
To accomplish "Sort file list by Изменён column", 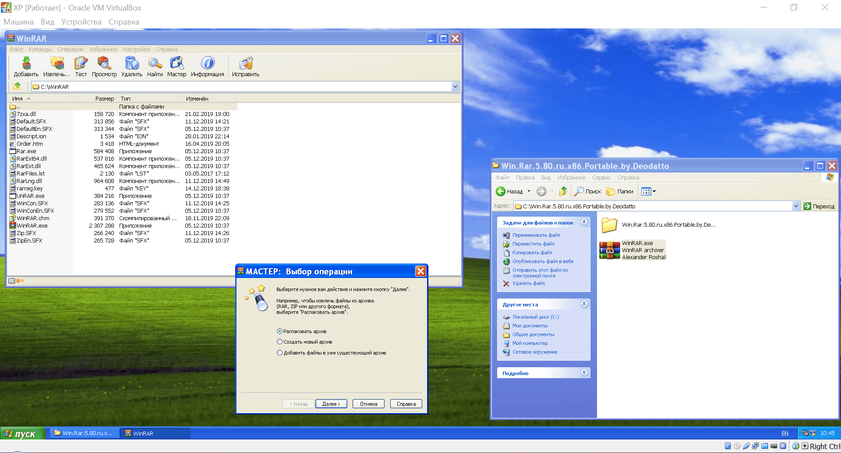I will [x=209, y=98].
